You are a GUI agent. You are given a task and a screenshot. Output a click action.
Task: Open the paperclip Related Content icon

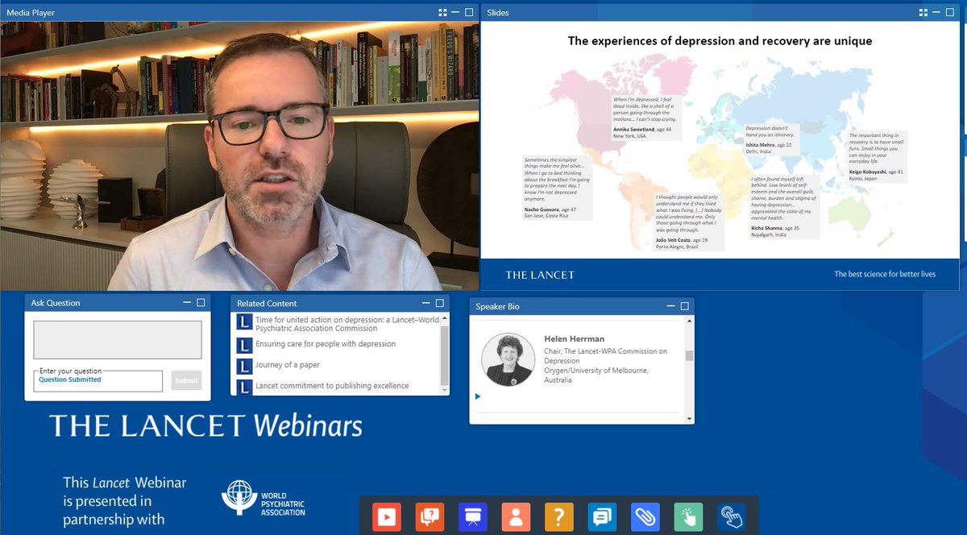[645, 516]
